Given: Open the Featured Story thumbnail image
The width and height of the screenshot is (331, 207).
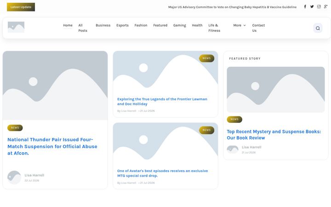Looking at the screenshot, I should coord(276,90).
